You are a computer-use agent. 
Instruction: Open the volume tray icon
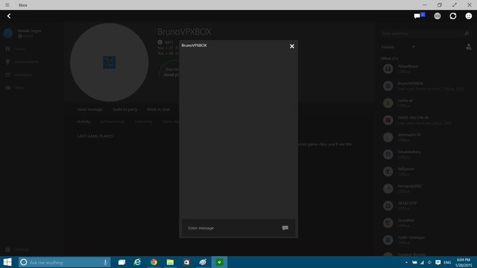429,262
